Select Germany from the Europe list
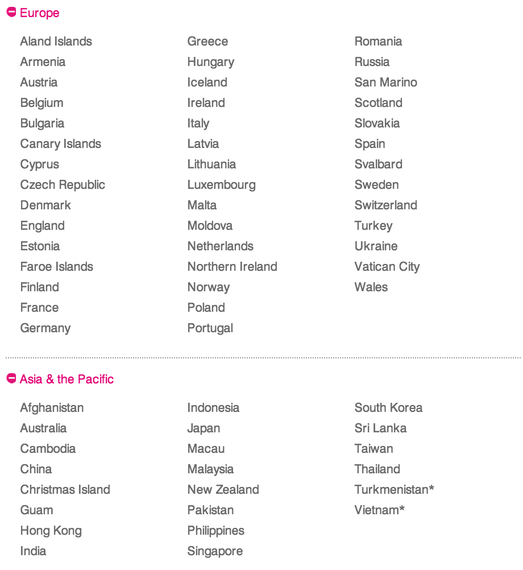This screenshot has height=570, width=523. (45, 328)
